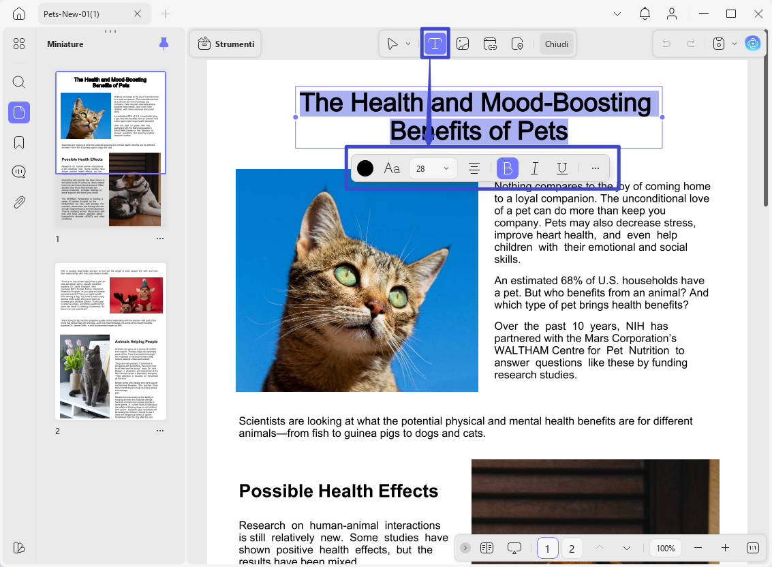The image size is (772, 567).
Task: Select the thumbnails panel icon
Action: pyautogui.click(x=18, y=112)
